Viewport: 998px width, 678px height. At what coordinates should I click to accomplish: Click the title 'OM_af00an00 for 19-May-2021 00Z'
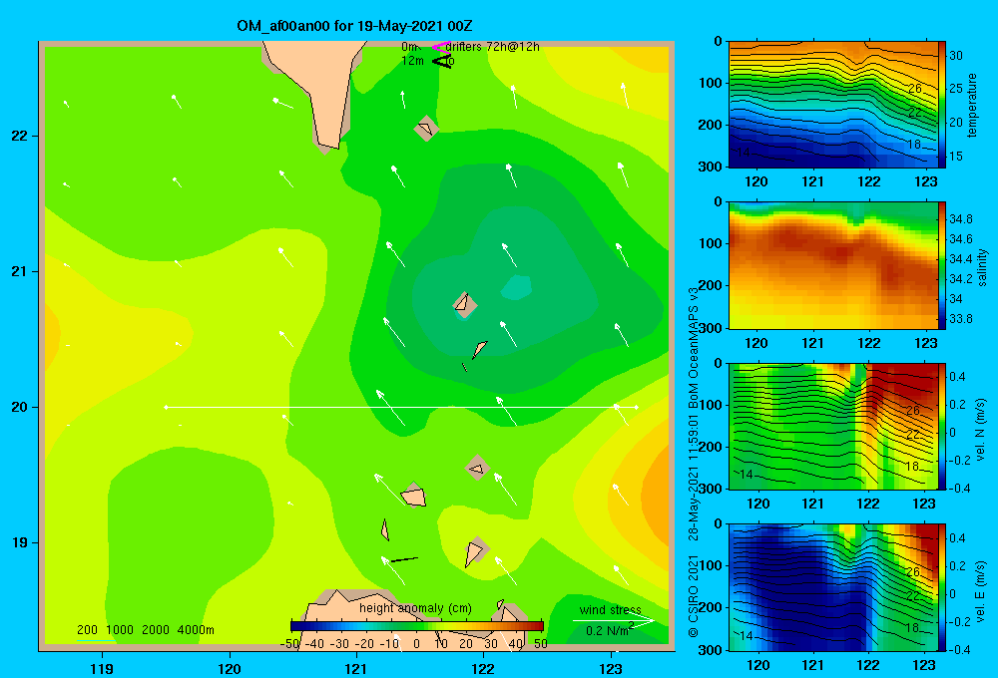[x=354, y=26]
